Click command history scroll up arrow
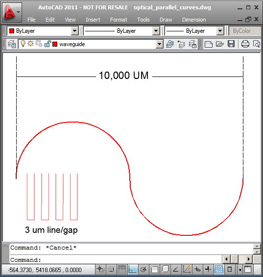This screenshot has width=263, height=277. point(257,246)
